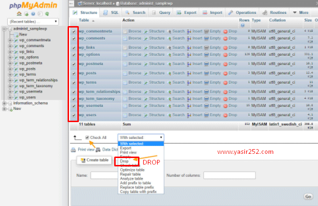318x206 pixels.
Task: Click wp_links table icon in sidebar tree
Action: [x=16, y=52]
